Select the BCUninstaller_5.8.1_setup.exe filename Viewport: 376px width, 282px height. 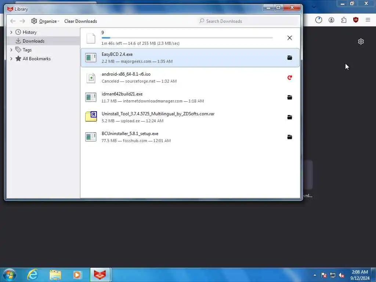click(x=130, y=134)
